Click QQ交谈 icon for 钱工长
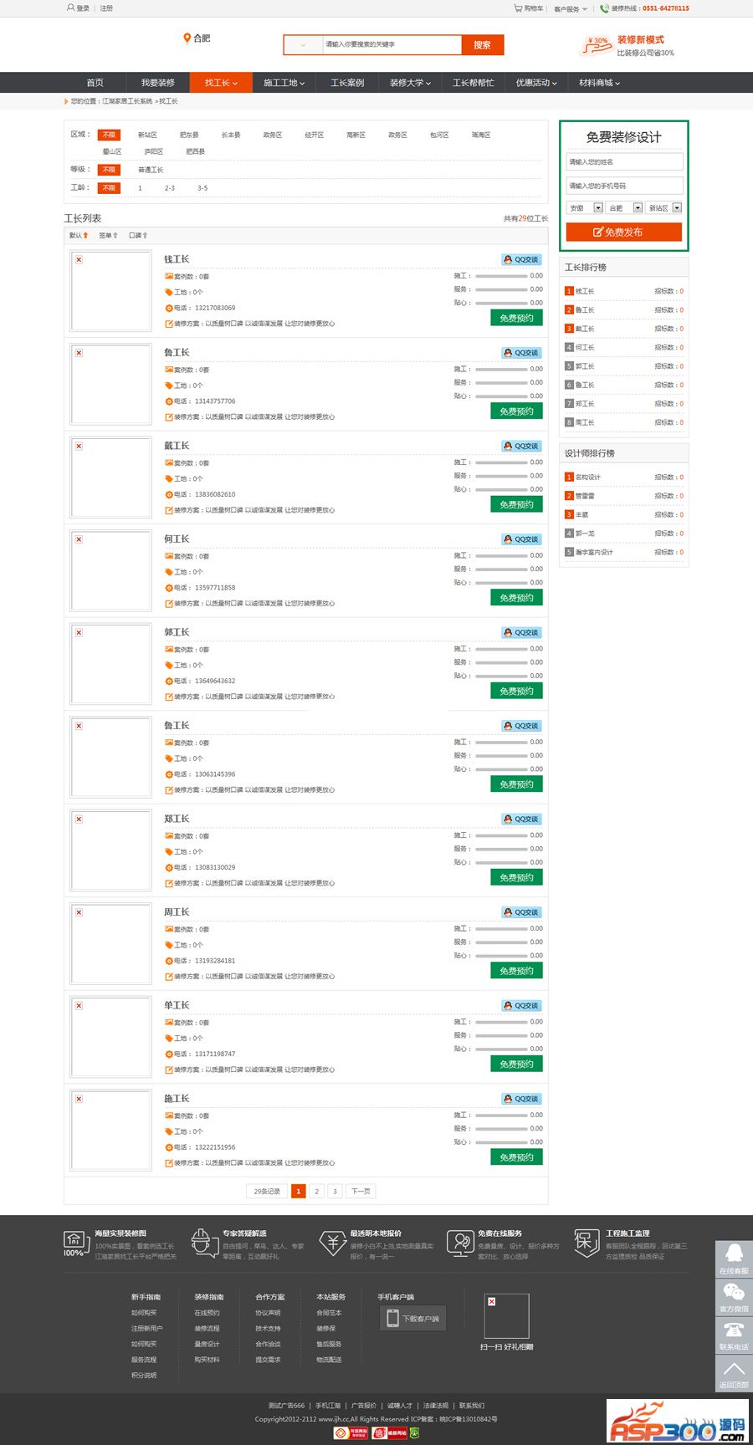Screen dimensions: 753x1445 pyautogui.click(x=521, y=259)
